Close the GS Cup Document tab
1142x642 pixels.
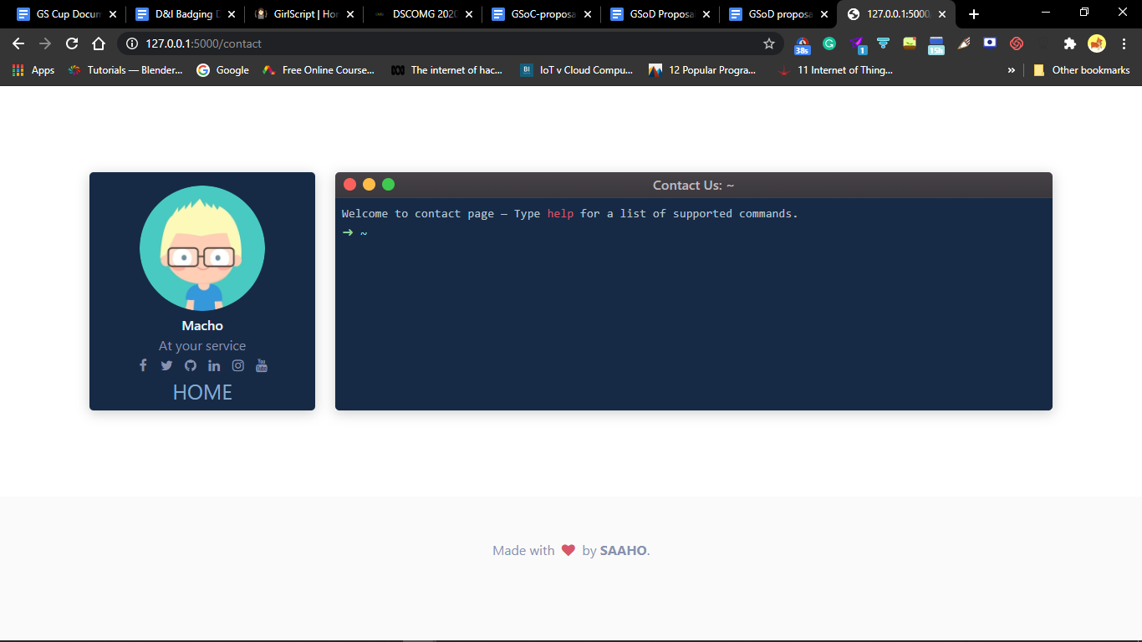pyautogui.click(x=113, y=14)
